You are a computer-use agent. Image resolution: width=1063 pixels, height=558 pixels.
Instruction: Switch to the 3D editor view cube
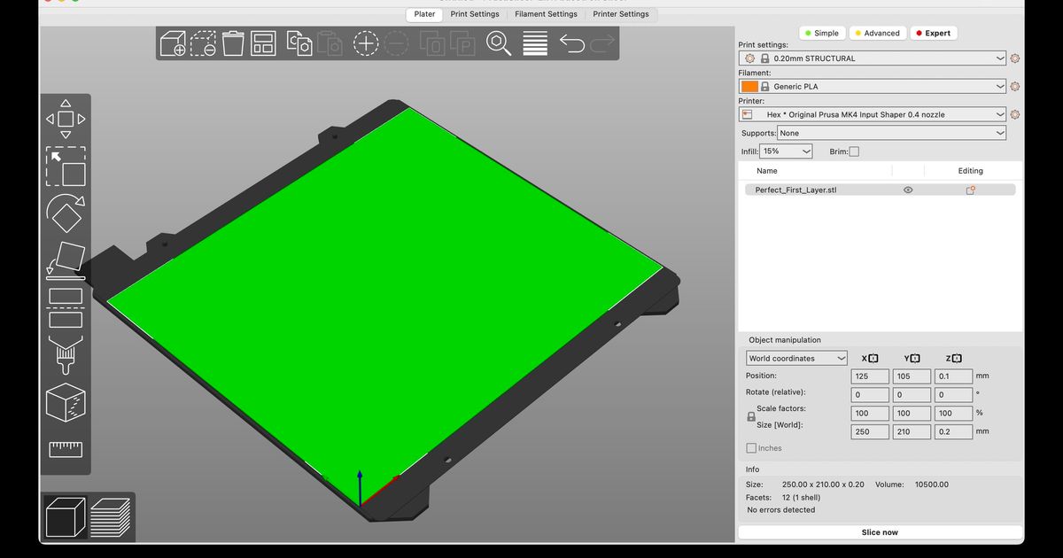66,517
